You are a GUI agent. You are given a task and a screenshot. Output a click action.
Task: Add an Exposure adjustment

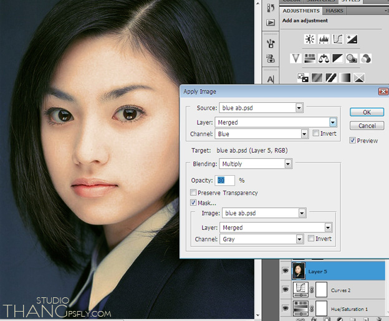coord(352,39)
